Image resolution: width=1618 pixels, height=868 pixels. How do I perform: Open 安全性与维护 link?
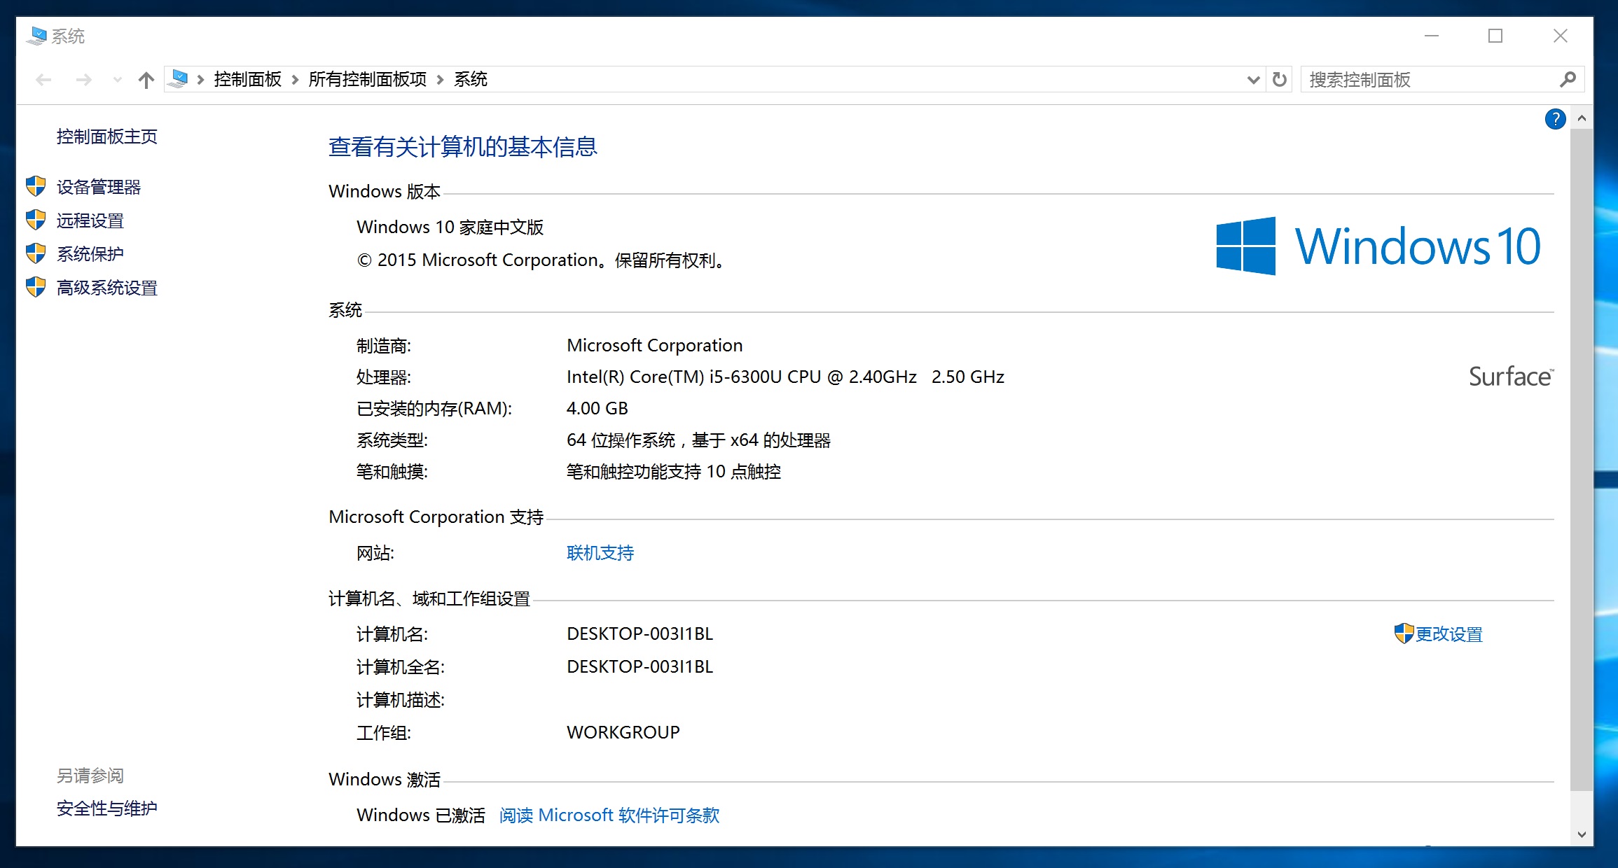pos(107,808)
